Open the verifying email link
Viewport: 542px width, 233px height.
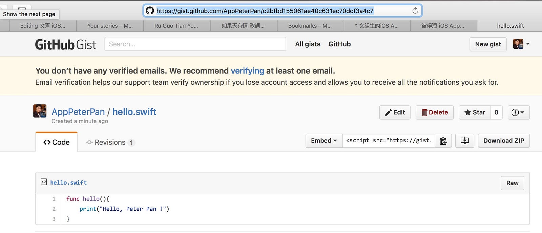click(x=247, y=71)
